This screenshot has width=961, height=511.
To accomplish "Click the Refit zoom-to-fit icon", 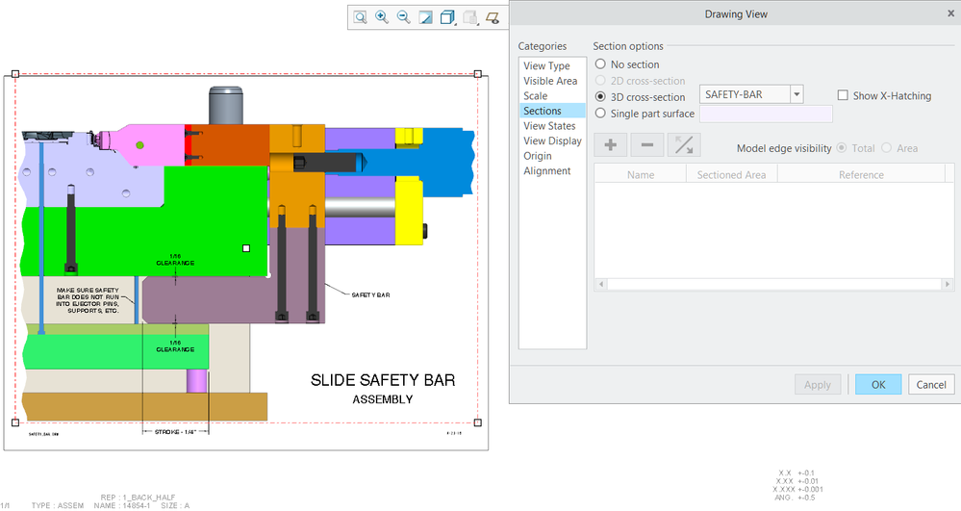I will pyautogui.click(x=360, y=17).
